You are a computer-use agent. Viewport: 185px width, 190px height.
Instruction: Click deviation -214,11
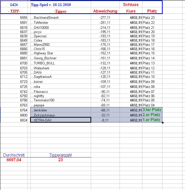(x=105, y=28)
